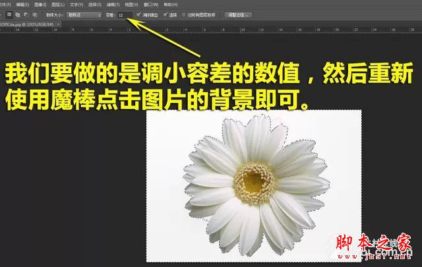Uncheck the 连续 (contiguous) checkbox
The height and width of the screenshot is (267, 422).
click(x=165, y=14)
